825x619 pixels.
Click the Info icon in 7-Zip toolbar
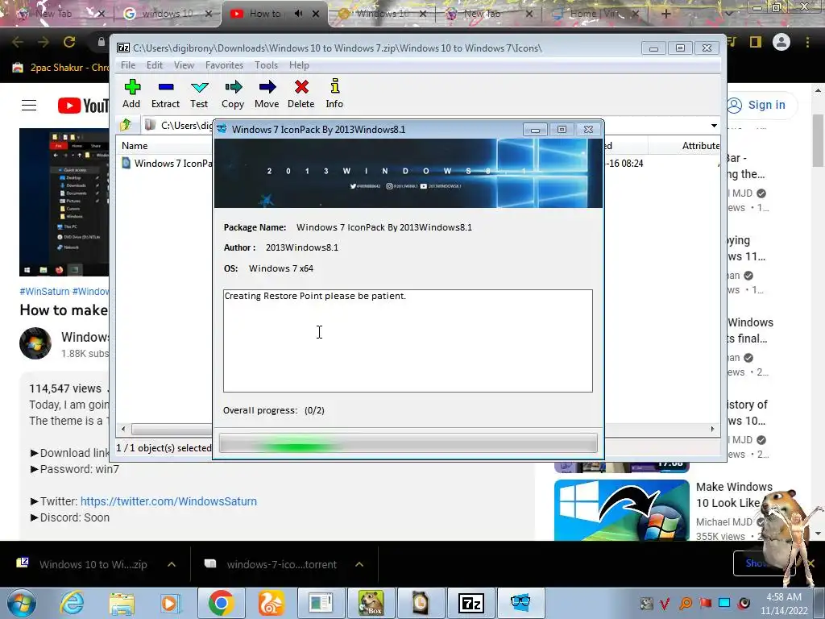click(x=334, y=93)
